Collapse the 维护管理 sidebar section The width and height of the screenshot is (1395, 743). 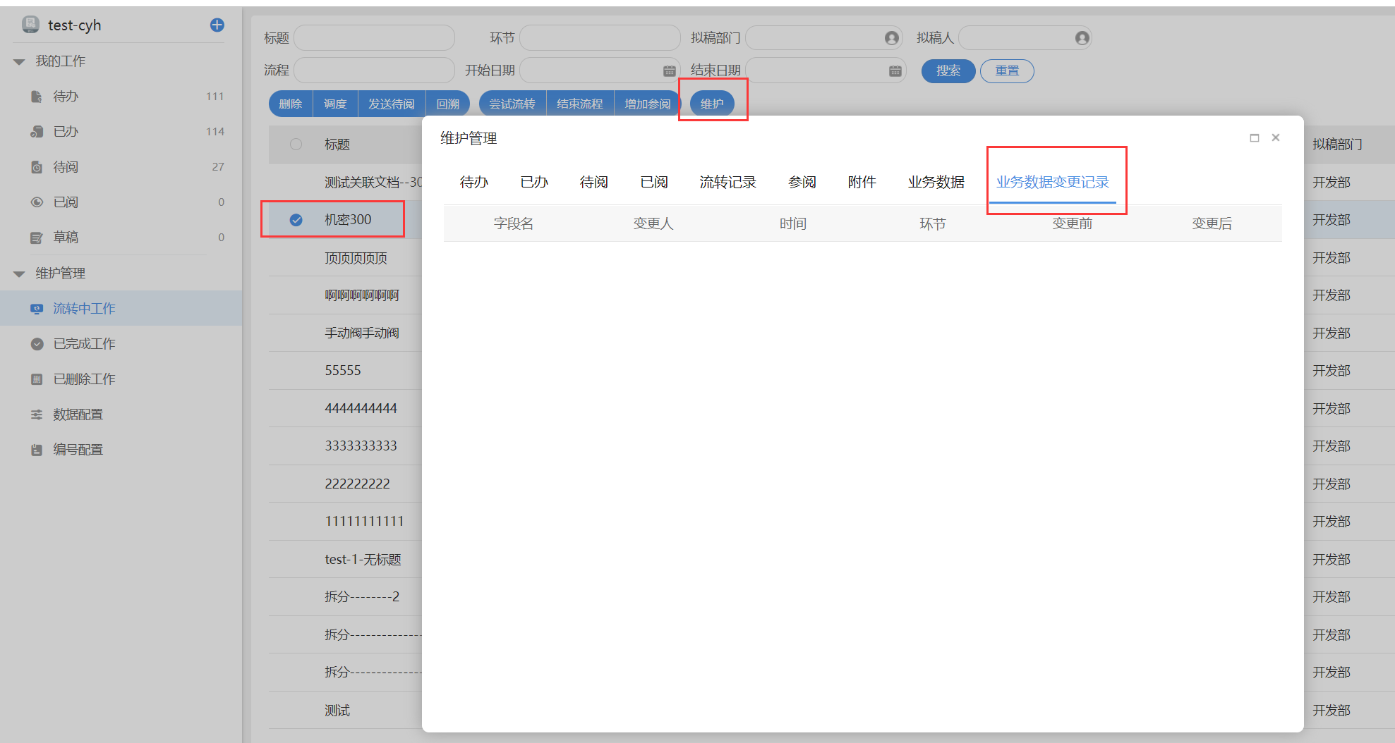click(x=19, y=274)
